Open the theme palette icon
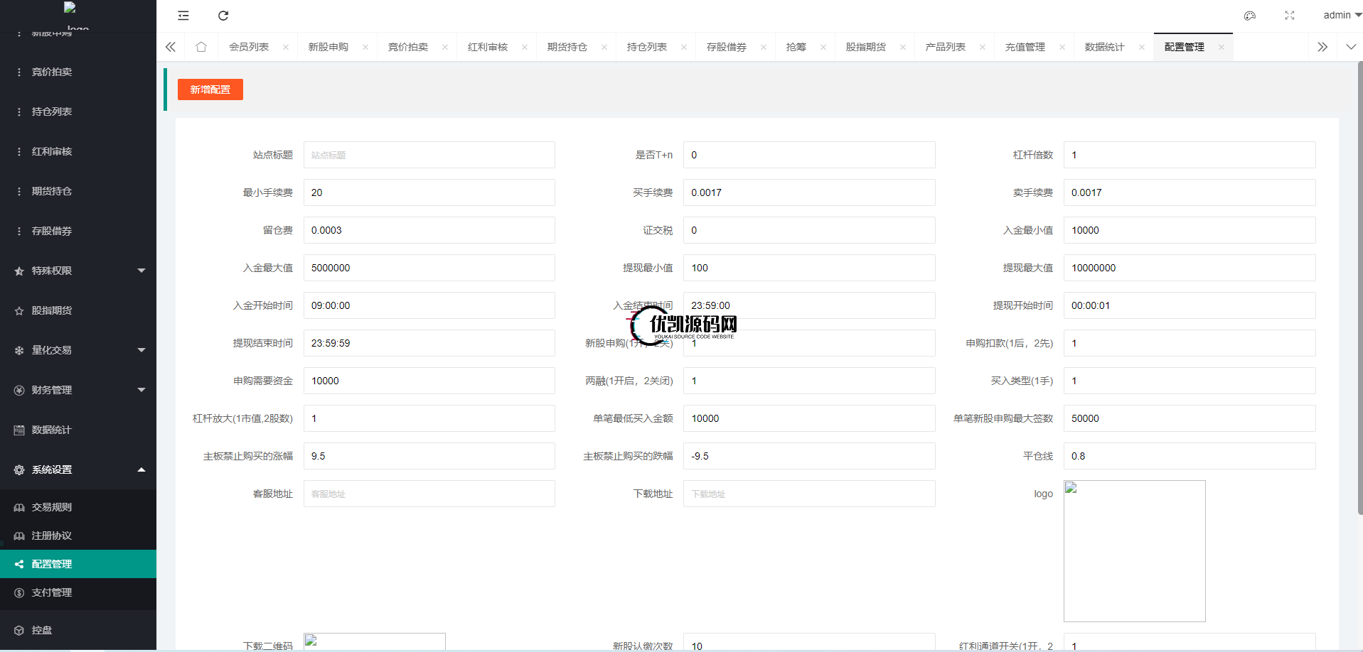Screen dimensions: 1363x652 1250,16
